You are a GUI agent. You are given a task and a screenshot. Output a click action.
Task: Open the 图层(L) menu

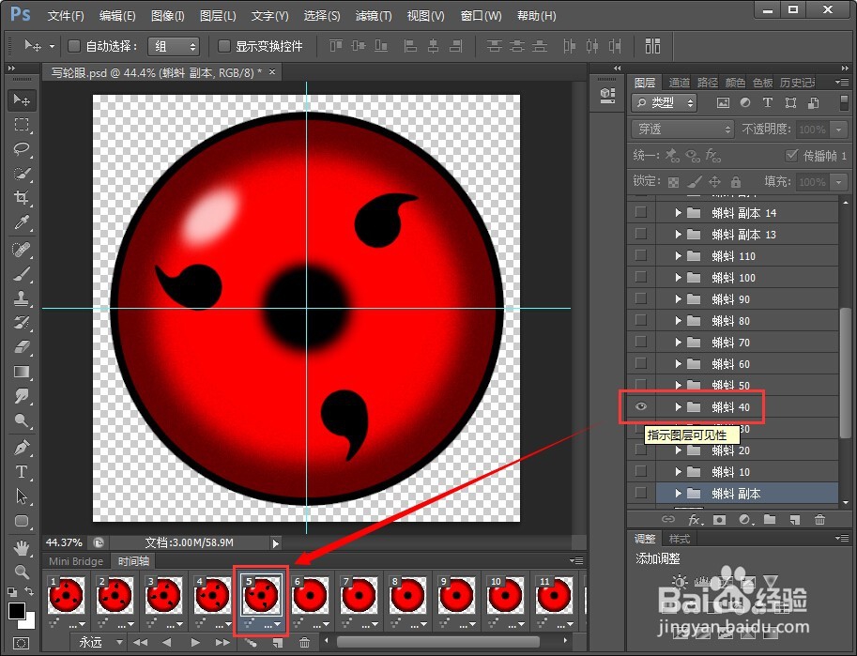pos(218,16)
